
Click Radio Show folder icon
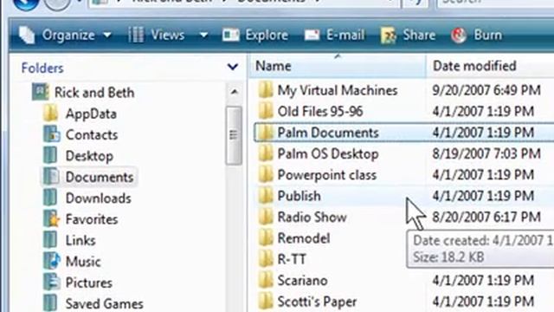click(x=266, y=217)
